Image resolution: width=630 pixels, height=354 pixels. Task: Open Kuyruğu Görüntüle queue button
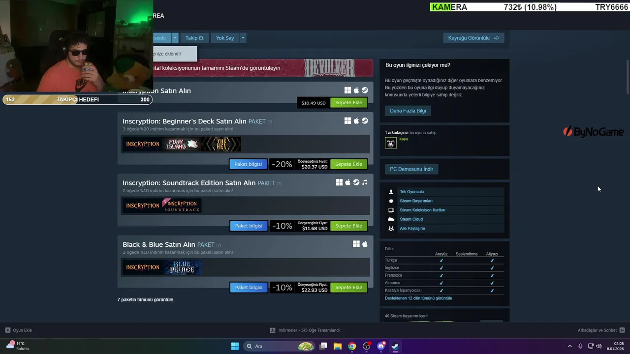tap(473, 38)
